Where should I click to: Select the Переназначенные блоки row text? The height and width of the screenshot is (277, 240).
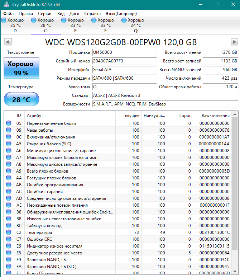tap(51, 123)
